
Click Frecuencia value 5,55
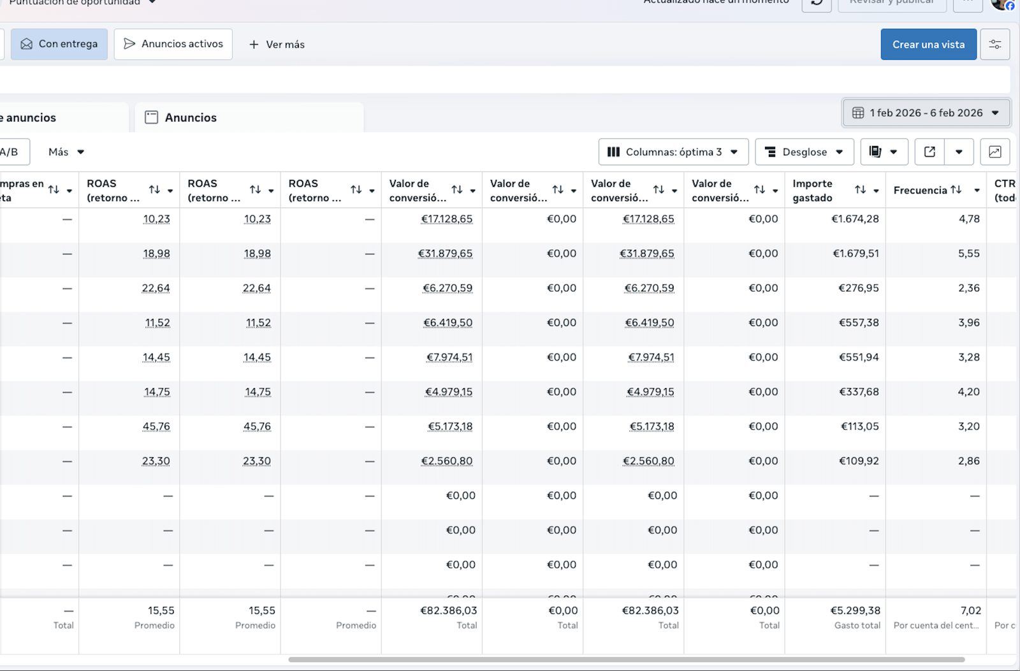[969, 254]
